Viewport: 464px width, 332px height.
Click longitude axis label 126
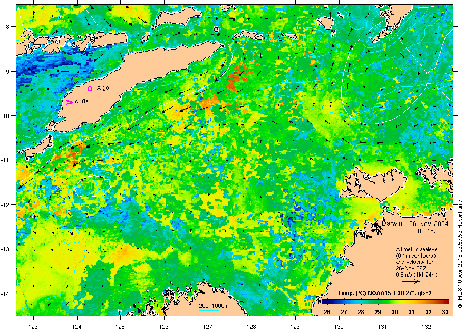(164, 327)
